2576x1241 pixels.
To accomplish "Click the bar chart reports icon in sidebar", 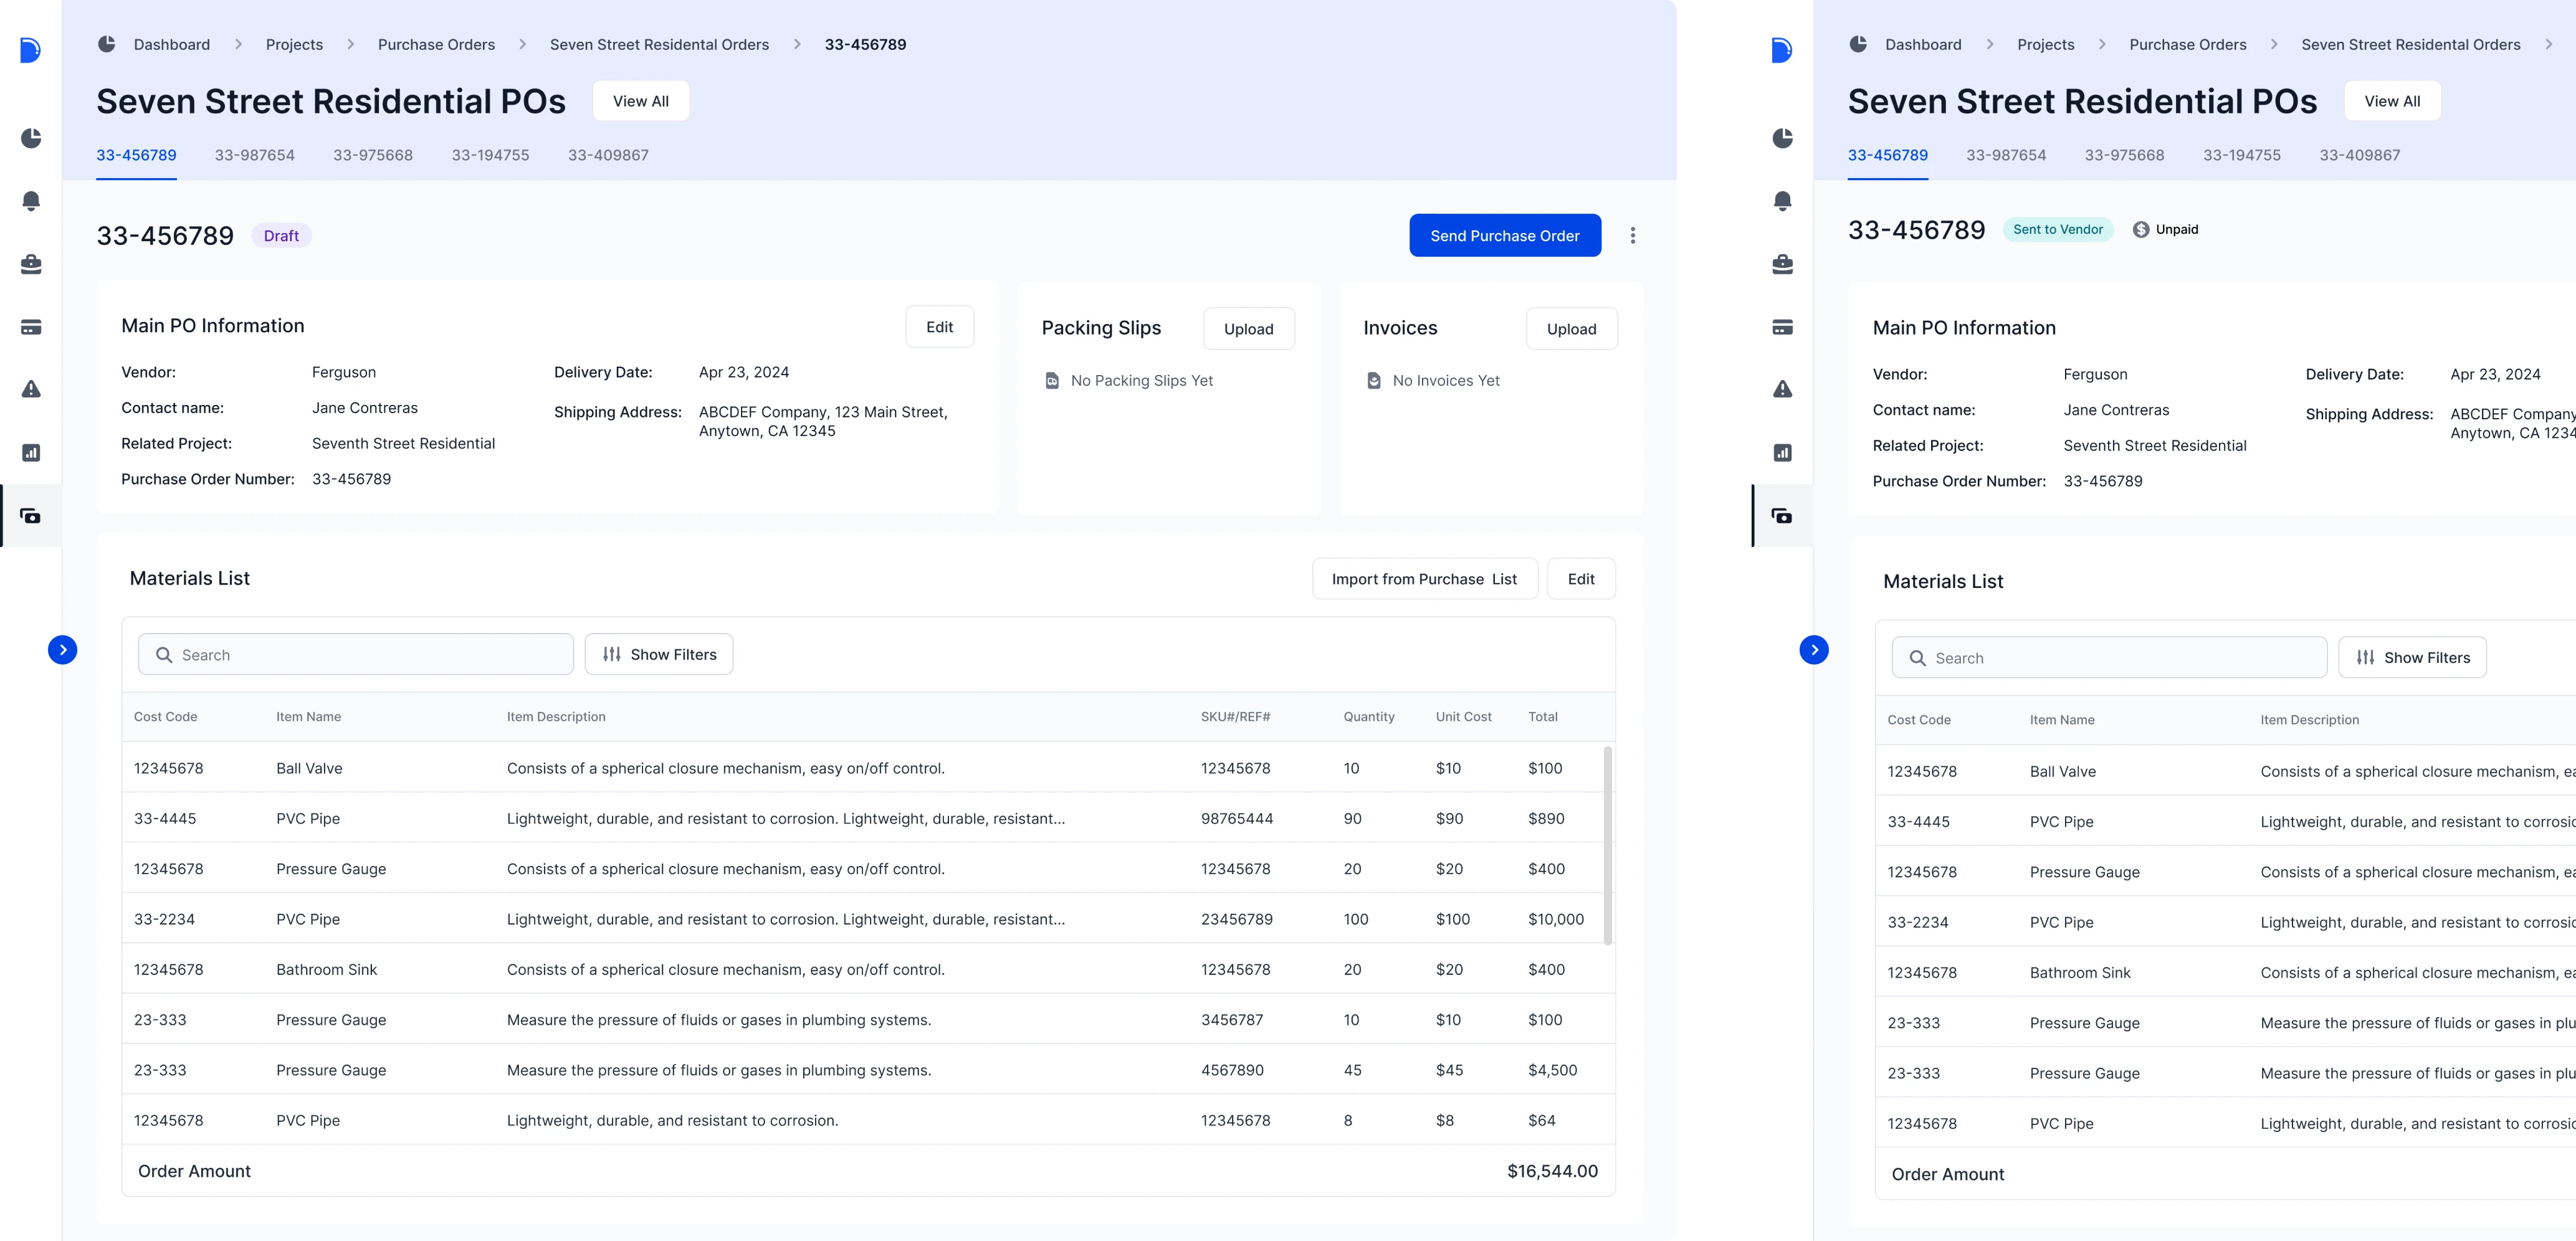I will click(x=31, y=453).
